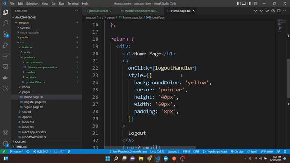The image size is (290, 163).
Task: Change UTF-8 file encoding
Action: (x=186, y=151)
